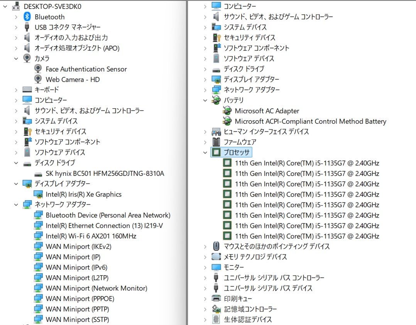Viewport: 416px width, 325px height.
Task: Click the network icon of WAN Miniport (IKEv2)
Action: tap(38, 246)
